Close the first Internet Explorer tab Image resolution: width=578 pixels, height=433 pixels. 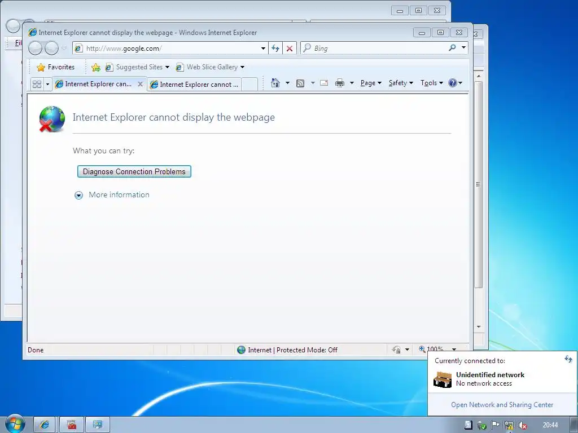[140, 84]
